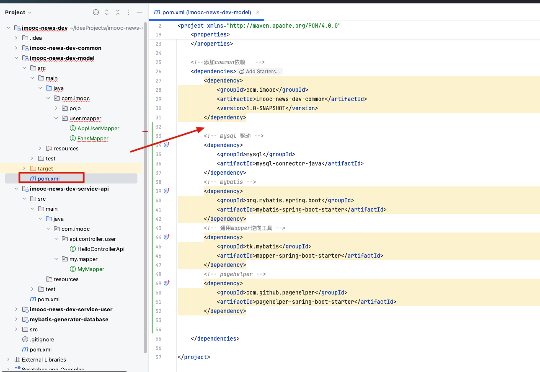Click the Add Starters… inlay button
Image resolution: width=540 pixels, height=372 pixels.
260,72
